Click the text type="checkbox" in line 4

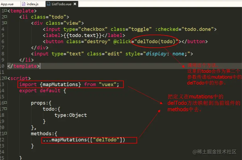(85, 29)
